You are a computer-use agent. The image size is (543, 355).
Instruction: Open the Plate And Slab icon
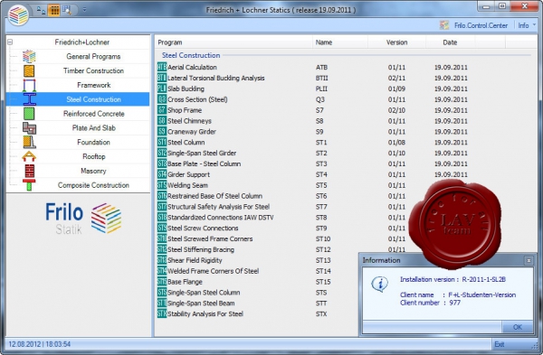click(29, 128)
